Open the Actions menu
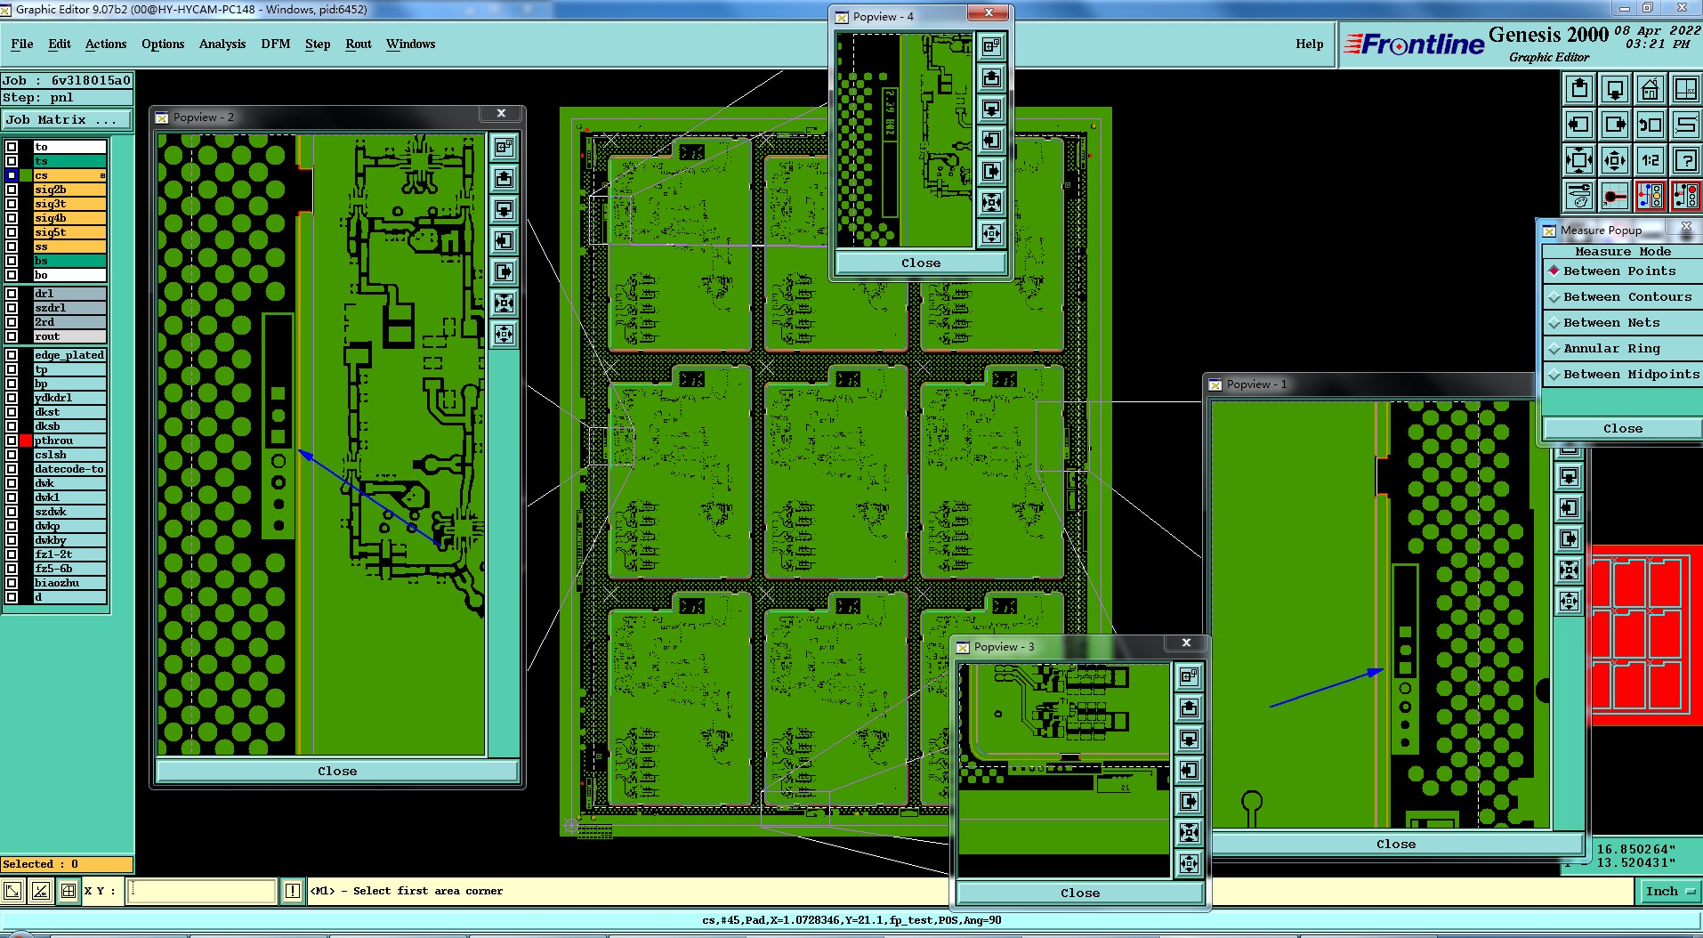1703x938 pixels. [x=106, y=44]
